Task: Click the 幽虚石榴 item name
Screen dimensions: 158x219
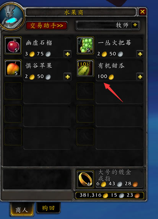Action: [x=39, y=43]
